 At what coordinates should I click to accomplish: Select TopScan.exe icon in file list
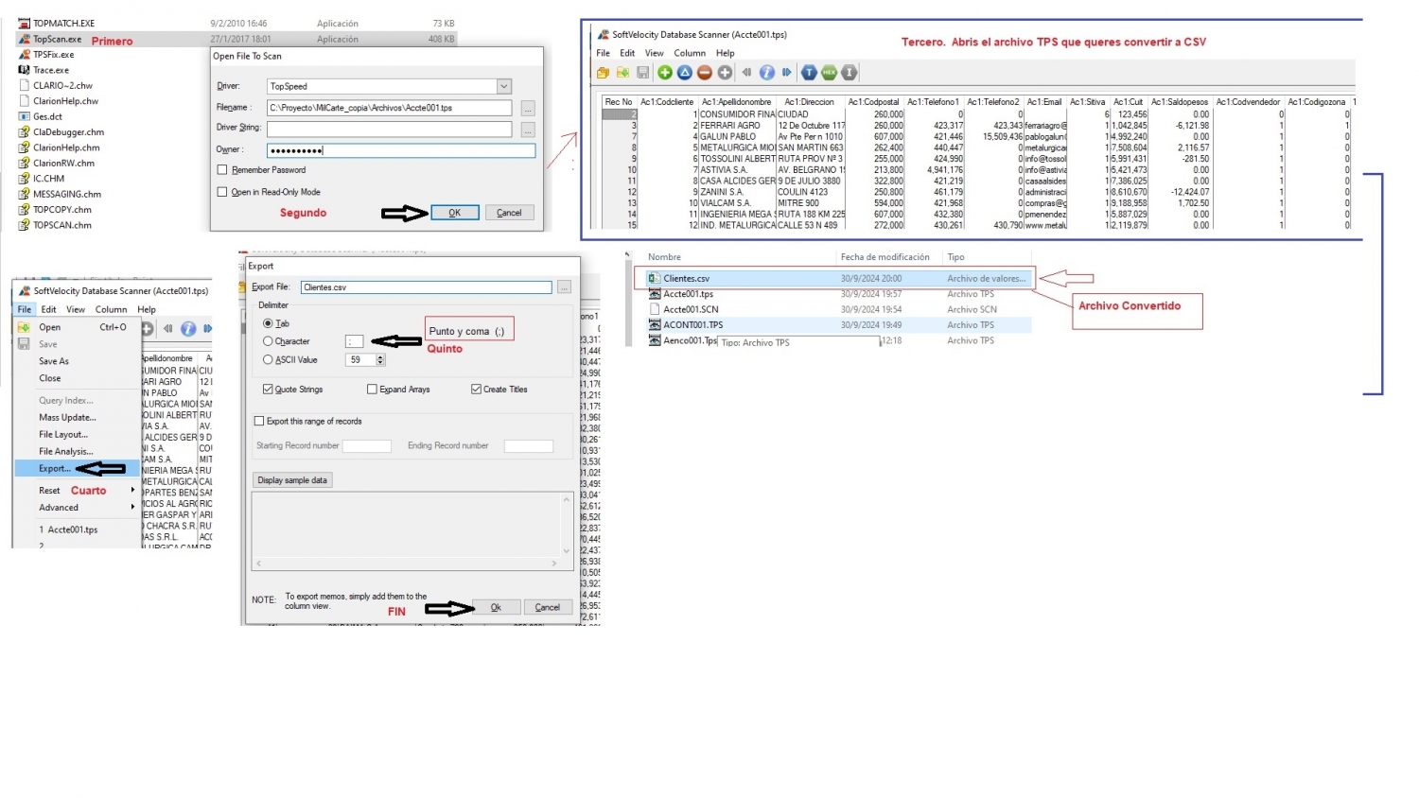[x=25, y=39]
